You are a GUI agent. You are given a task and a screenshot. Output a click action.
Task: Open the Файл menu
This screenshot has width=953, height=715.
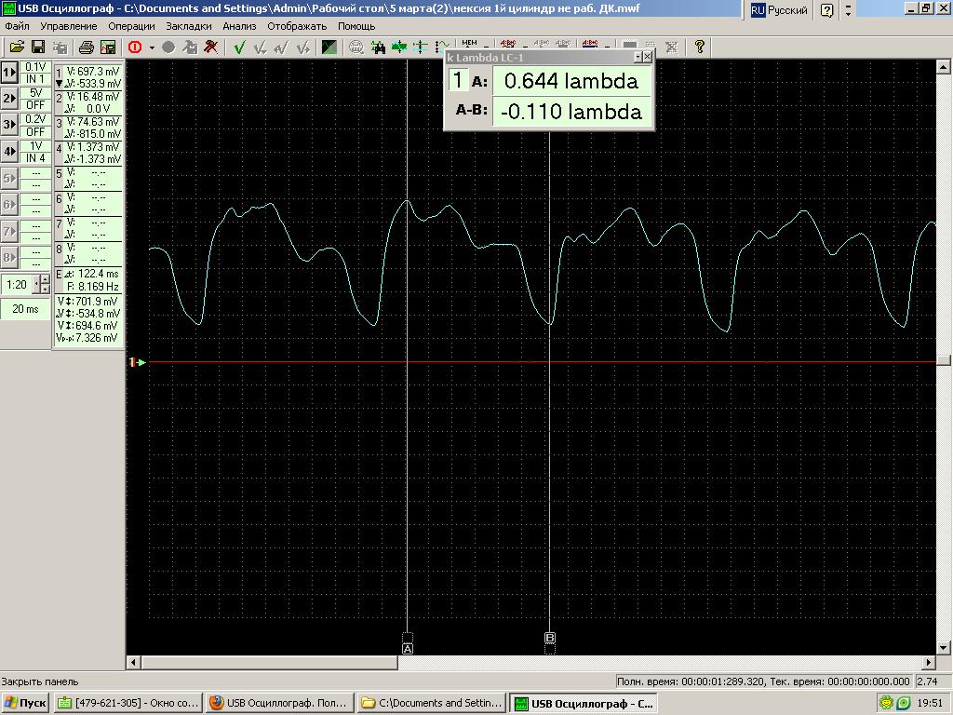pyautogui.click(x=17, y=26)
